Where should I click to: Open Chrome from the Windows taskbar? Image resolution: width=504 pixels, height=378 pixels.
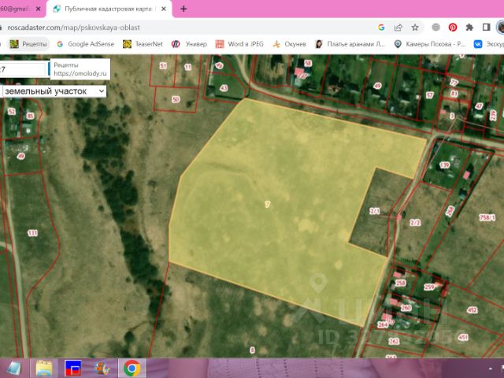tap(132, 368)
